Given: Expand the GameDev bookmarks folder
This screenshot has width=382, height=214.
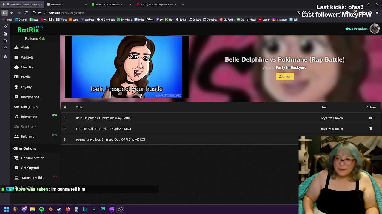Looking at the screenshot, I should pos(210,20).
